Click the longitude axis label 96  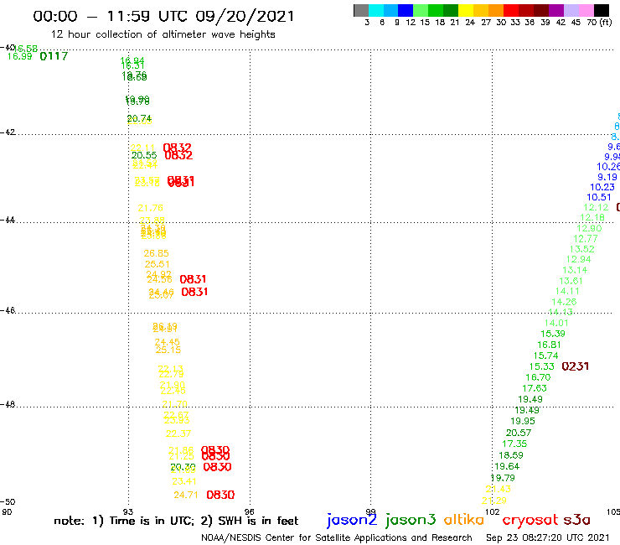pyautogui.click(x=249, y=511)
